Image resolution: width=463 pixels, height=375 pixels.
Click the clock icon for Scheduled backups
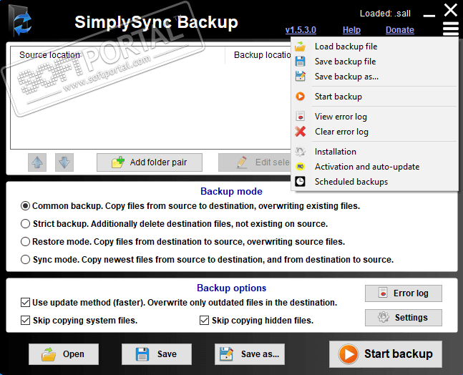(301, 182)
